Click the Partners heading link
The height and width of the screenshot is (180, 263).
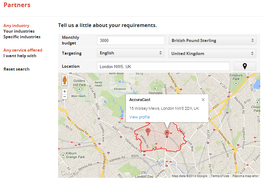(x=17, y=5)
